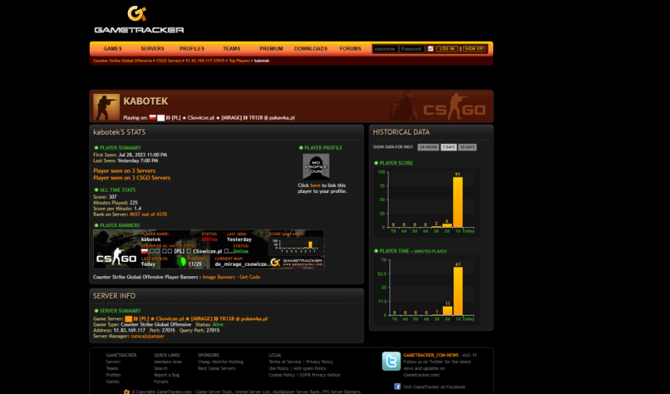Click the LOG IN button
The height and width of the screenshot is (394, 670).
point(447,49)
